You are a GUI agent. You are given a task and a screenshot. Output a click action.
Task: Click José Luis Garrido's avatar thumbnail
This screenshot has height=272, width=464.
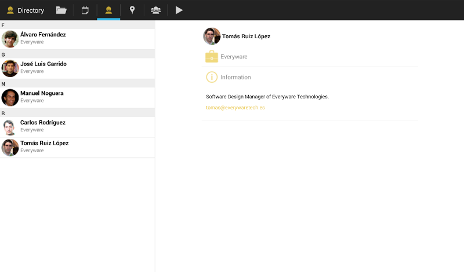point(10,68)
